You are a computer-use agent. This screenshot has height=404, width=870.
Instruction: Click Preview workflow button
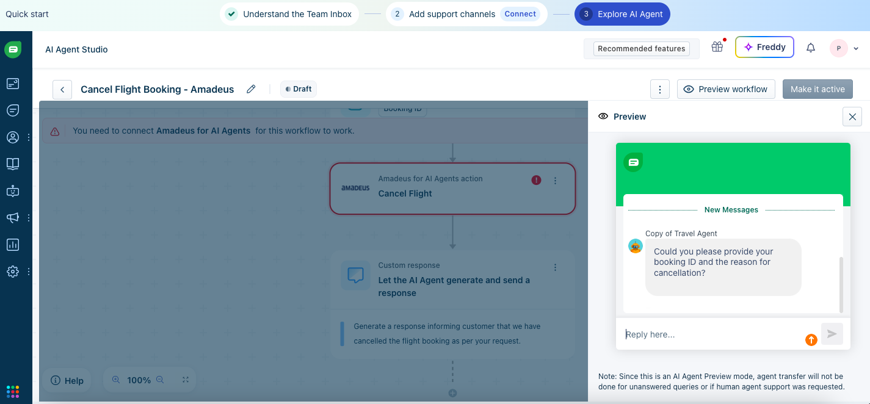point(726,89)
